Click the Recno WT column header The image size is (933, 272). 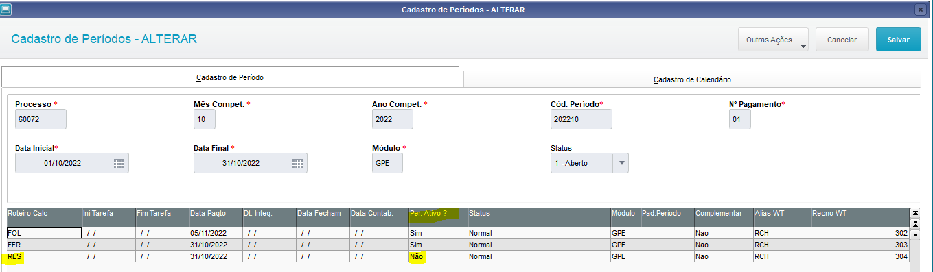860,217
